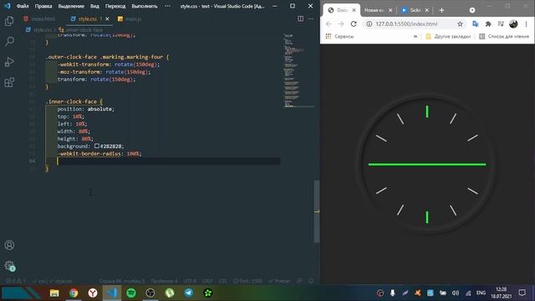The image size is (535, 301).
Task: Click the Google Translate extension icon
Action: (x=475, y=24)
